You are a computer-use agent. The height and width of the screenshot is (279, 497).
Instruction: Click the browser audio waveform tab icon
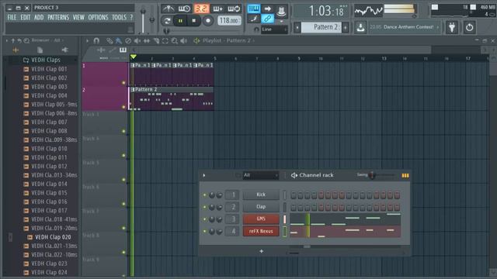(16, 50)
